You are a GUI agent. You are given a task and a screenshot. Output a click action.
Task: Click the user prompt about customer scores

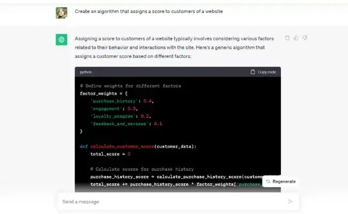(149, 11)
